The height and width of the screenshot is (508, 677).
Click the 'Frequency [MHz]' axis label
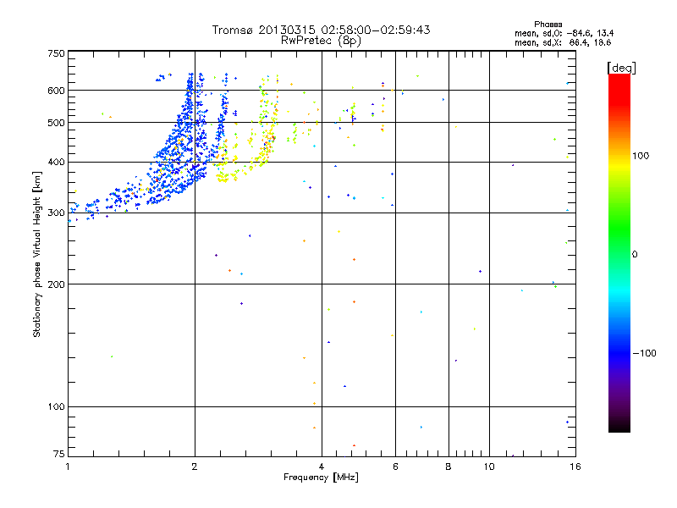click(x=321, y=478)
